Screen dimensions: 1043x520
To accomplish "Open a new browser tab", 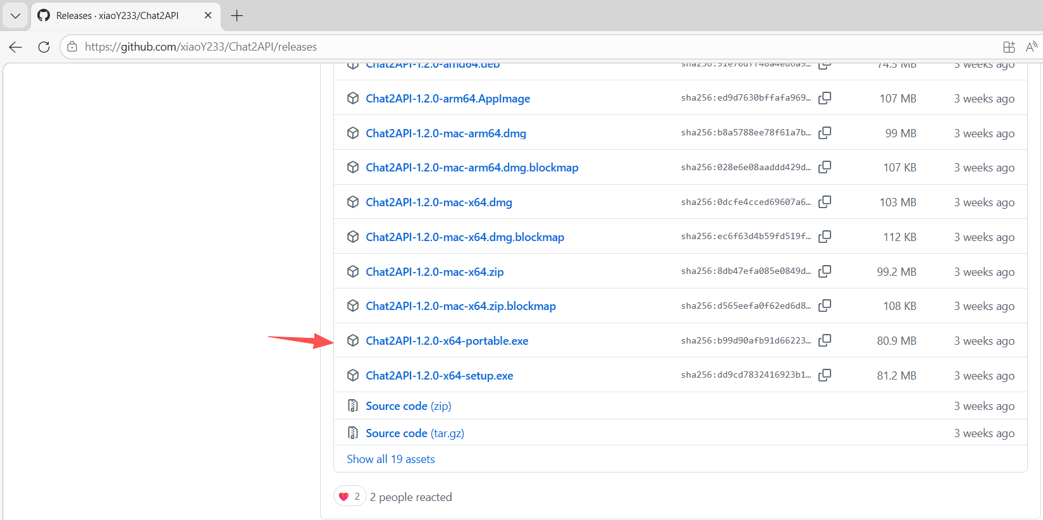I will (x=237, y=16).
